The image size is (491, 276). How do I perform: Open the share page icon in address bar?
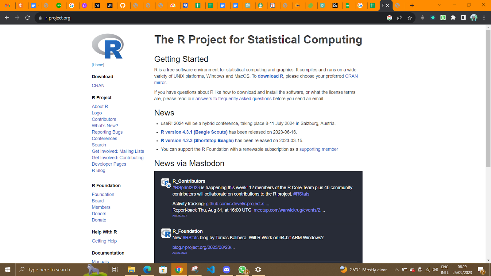tap(400, 18)
